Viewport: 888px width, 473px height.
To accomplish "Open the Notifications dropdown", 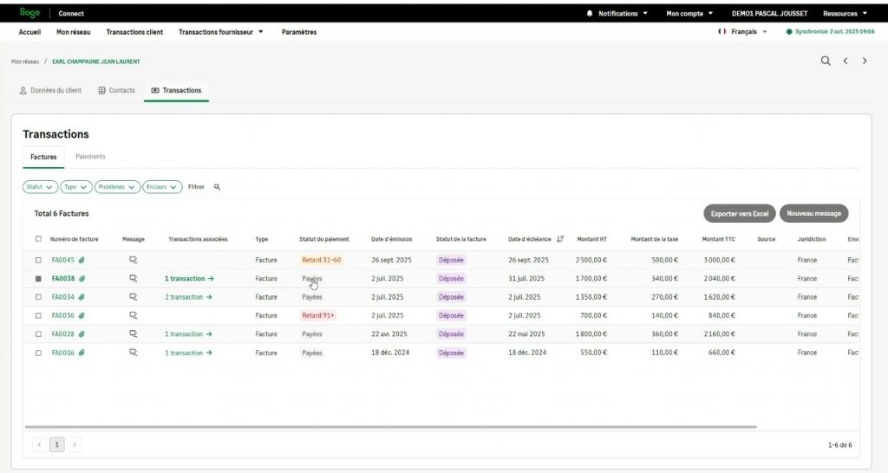I will click(x=617, y=13).
